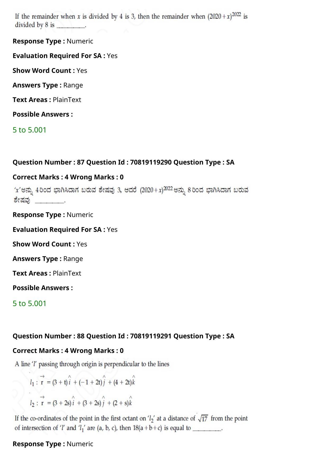Click first 'Answers Type : Range' label
Viewport: 328px width, 465px height.
(48, 85)
